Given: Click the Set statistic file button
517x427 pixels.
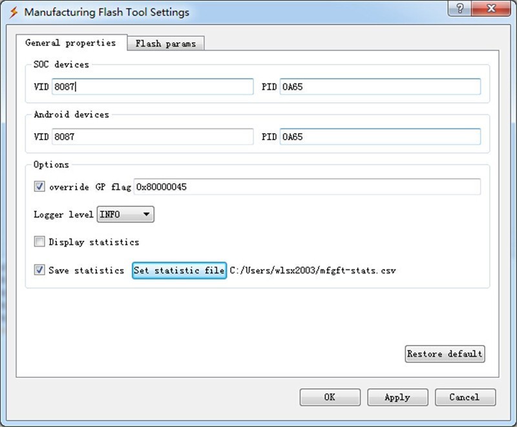Looking at the screenshot, I should pos(180,271).
